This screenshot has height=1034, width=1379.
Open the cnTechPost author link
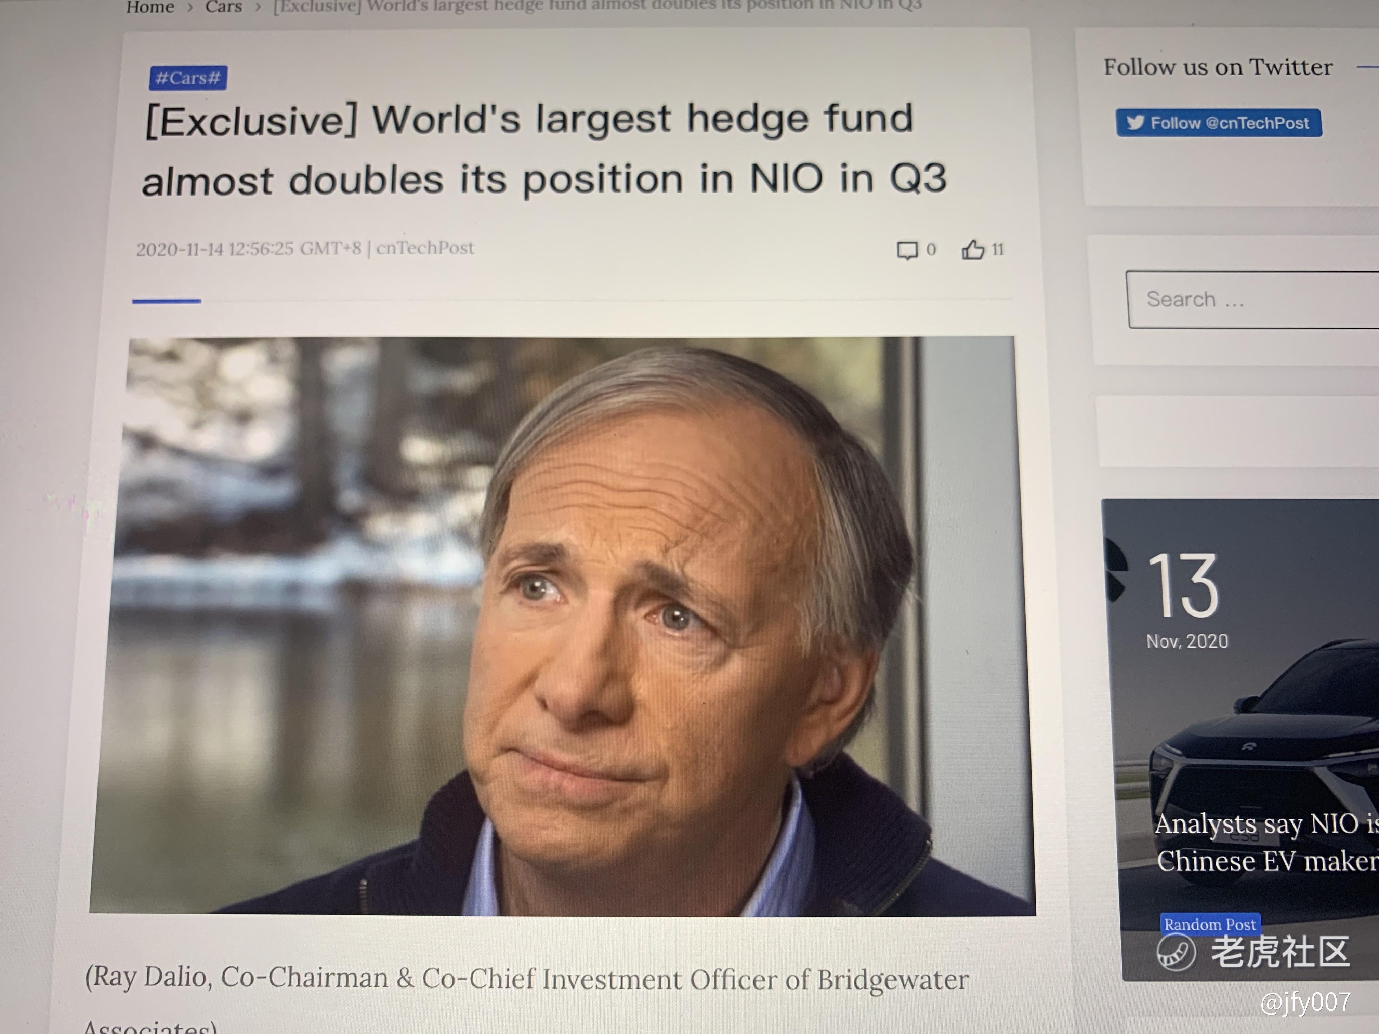[x=425, y=248]
